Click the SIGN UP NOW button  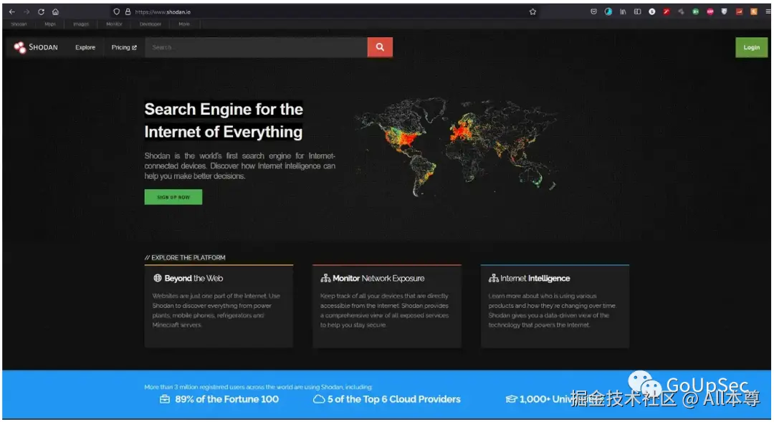tap(173, 197)
